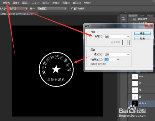Image resolution: width=155 pixels, height=121 pixels.
Task: Toggle history brush source box for 图层顺序
Action: point(130,19)
